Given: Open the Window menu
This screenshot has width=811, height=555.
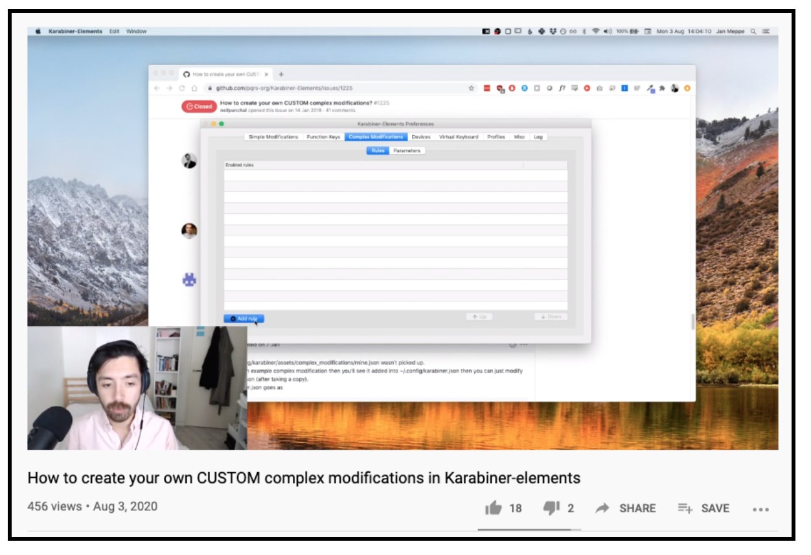Looking at the screenshot, I should coord(136,31).
